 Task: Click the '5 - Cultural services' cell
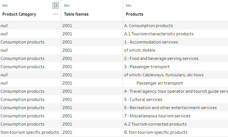[143, 100]
